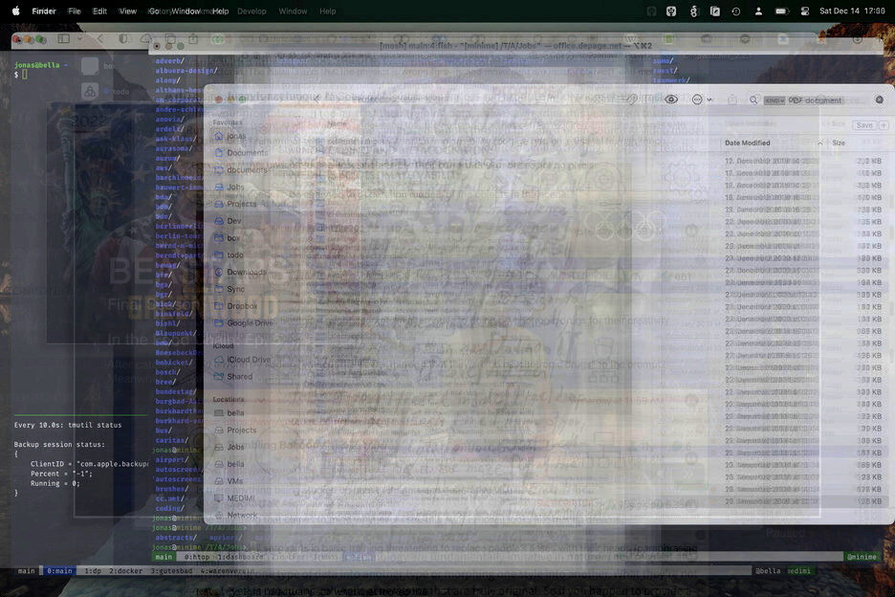Screen dimensions: 895x597
Task: Open the Bluetooth status icon in menu bar
Action: click(693, 11)
